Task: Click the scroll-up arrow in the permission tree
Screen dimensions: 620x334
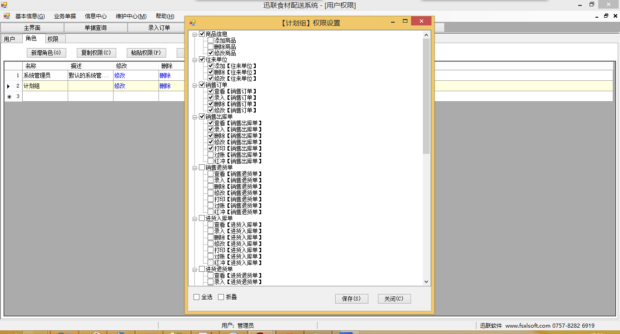Action: point(426,34)
